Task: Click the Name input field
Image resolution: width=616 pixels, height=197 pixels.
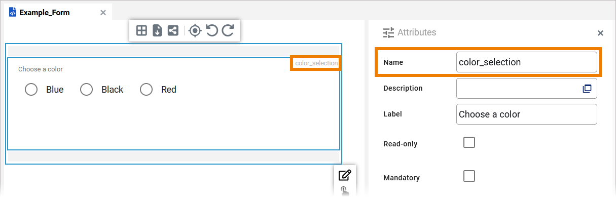Action: click(527, 62)
